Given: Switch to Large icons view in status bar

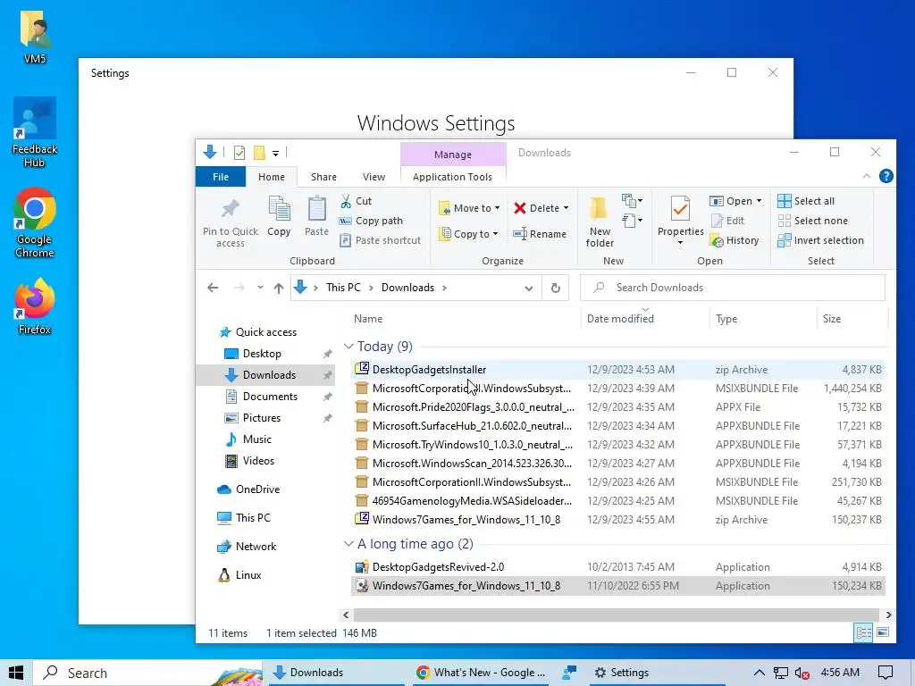Looking at the screenshot, I should point(883,632).
